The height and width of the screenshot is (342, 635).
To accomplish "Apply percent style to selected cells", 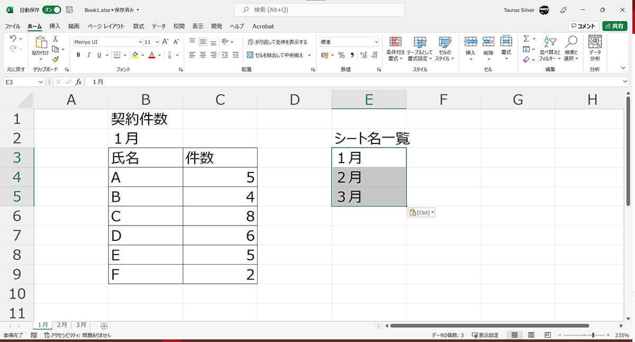I will point(341,55).
